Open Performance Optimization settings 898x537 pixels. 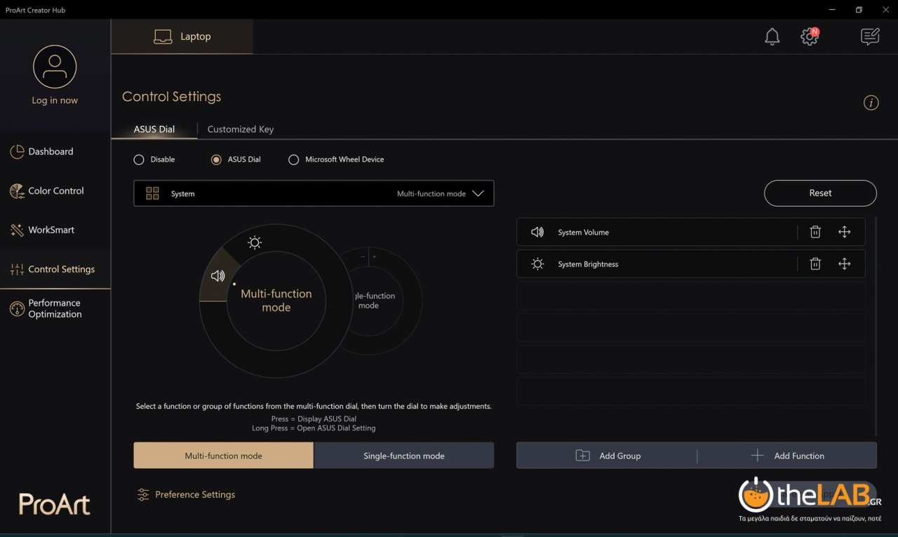pyautogui.click(x=54, y=308)
